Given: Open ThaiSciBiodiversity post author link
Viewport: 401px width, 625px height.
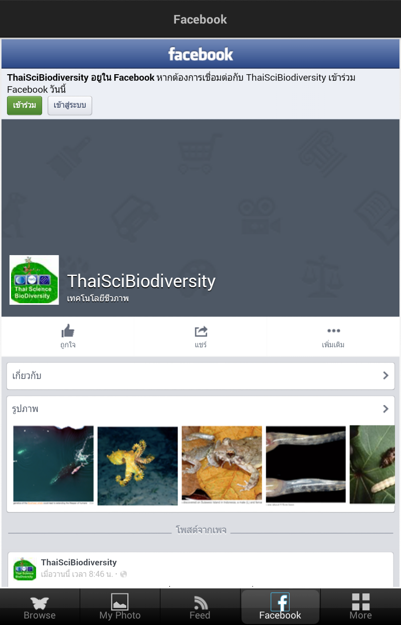Looking at the screenshot, I should 79,562.
